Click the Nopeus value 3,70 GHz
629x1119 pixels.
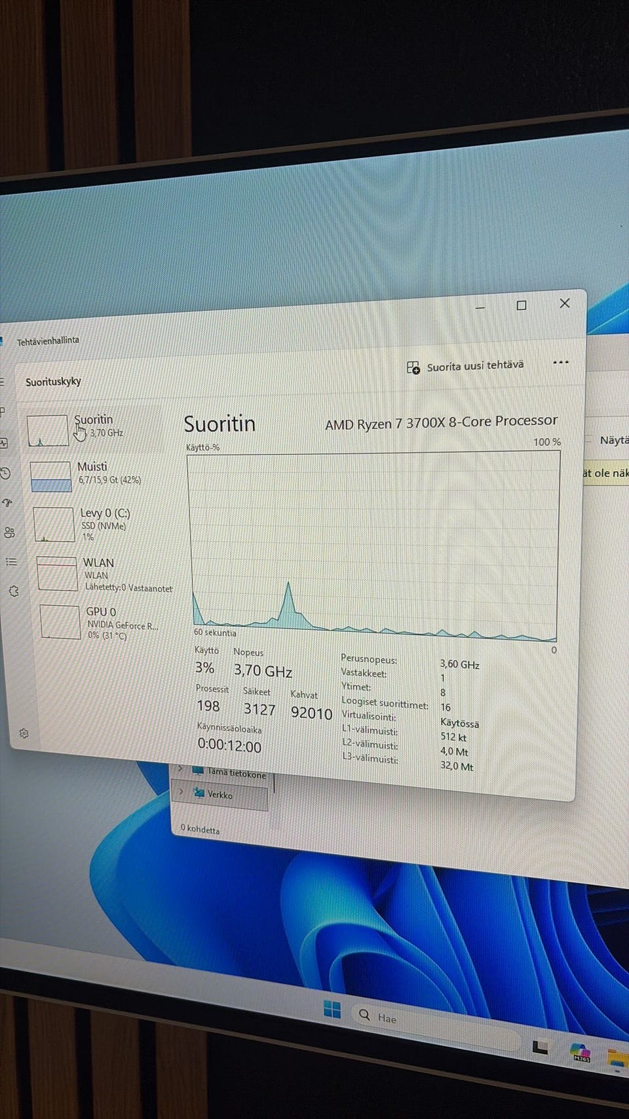click(263, 671)
